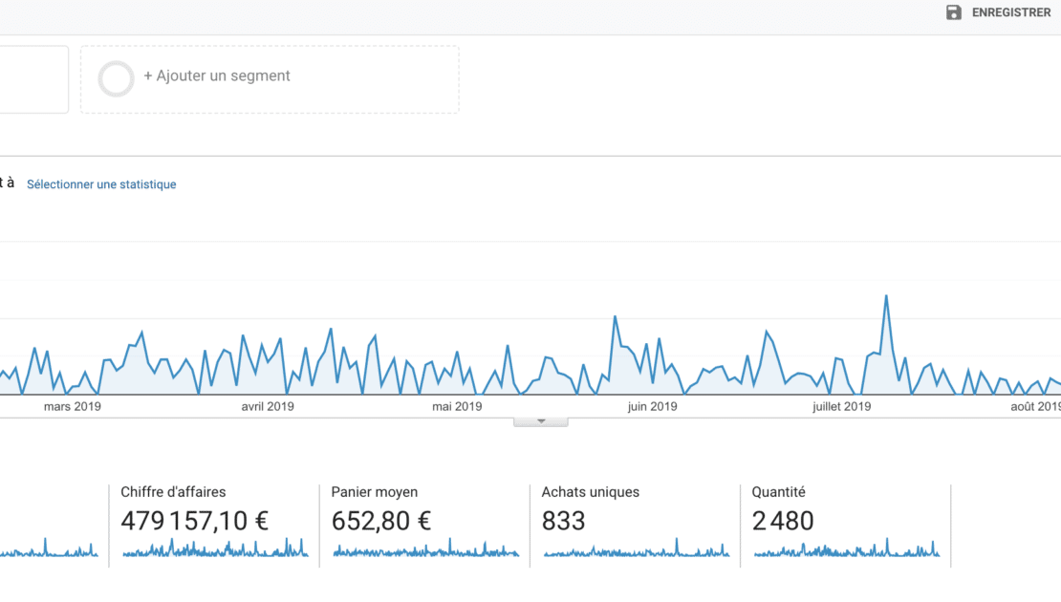Select the 833 Achats uniques value
Image resolution: width=1061 pixels, height=602 pixels.
[x=564, y=522]
